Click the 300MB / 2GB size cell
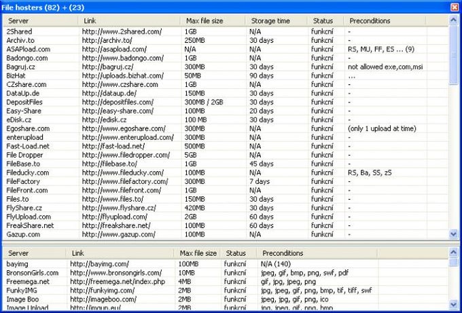Viewport: 462px width, 313px height. point(204,102)
